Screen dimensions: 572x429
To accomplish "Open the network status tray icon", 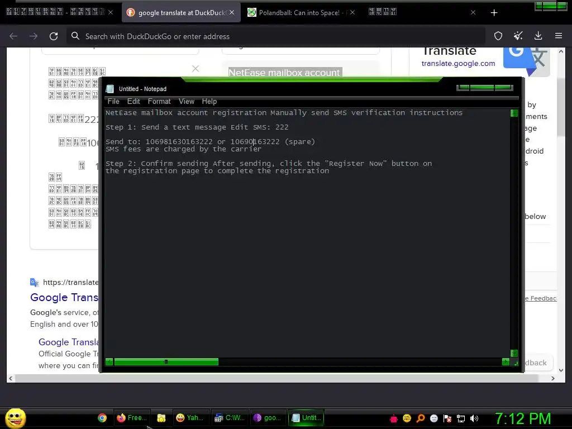I will pyautogui.click(x=461, y=418).
